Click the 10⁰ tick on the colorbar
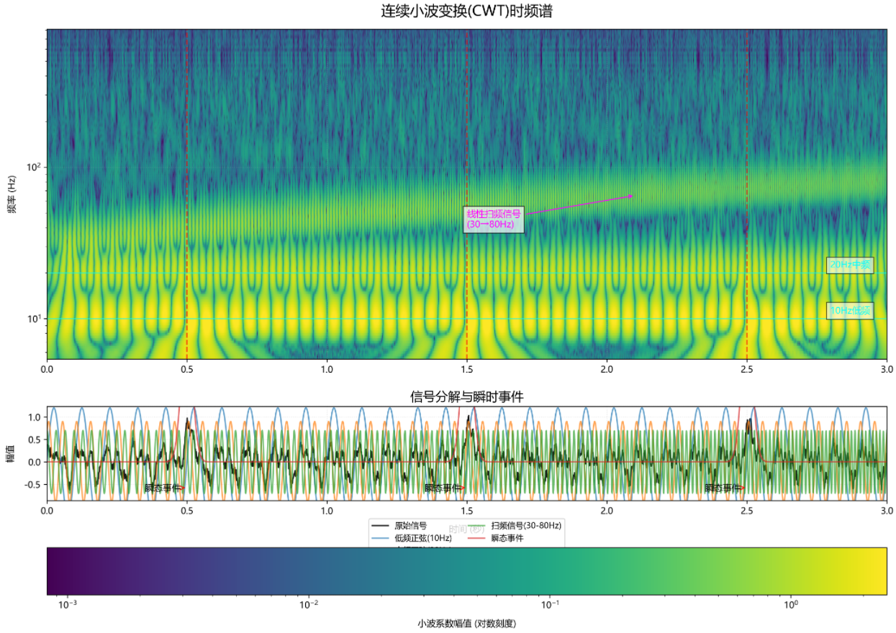 tap(791, 604)
